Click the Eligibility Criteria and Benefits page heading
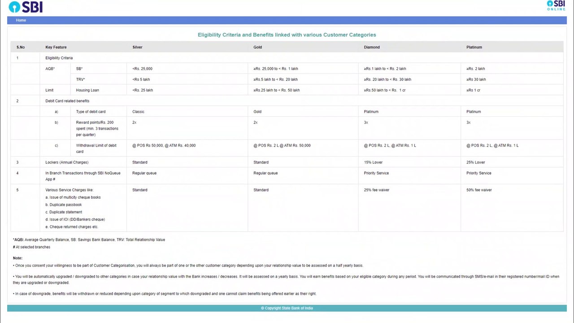This screenshot has width=574, height=323. (287, 35)
